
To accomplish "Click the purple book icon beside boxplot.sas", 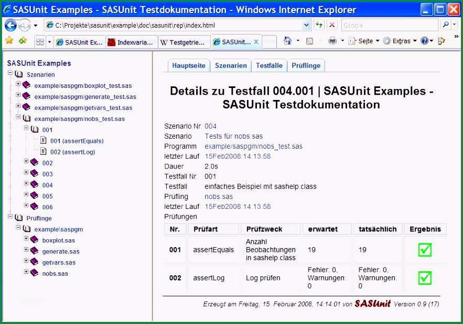I will coord(34,240).
